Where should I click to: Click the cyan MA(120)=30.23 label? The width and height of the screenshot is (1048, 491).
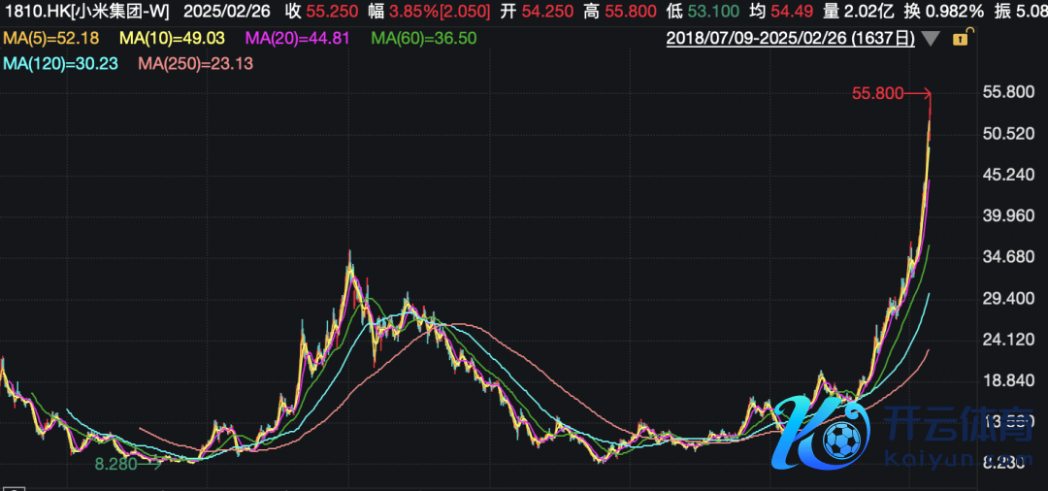[53, 63]
